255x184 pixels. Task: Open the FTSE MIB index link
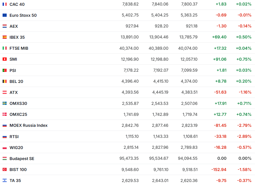pyautogui.click(x=19, y=48)
